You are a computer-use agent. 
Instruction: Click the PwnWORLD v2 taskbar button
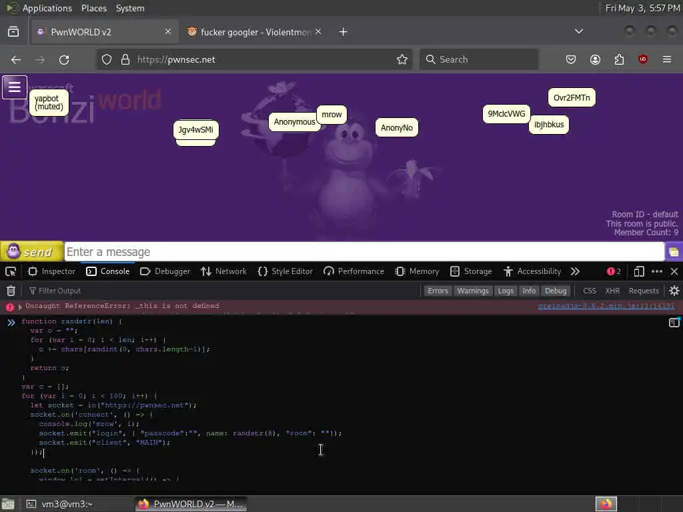click(191, 504)
